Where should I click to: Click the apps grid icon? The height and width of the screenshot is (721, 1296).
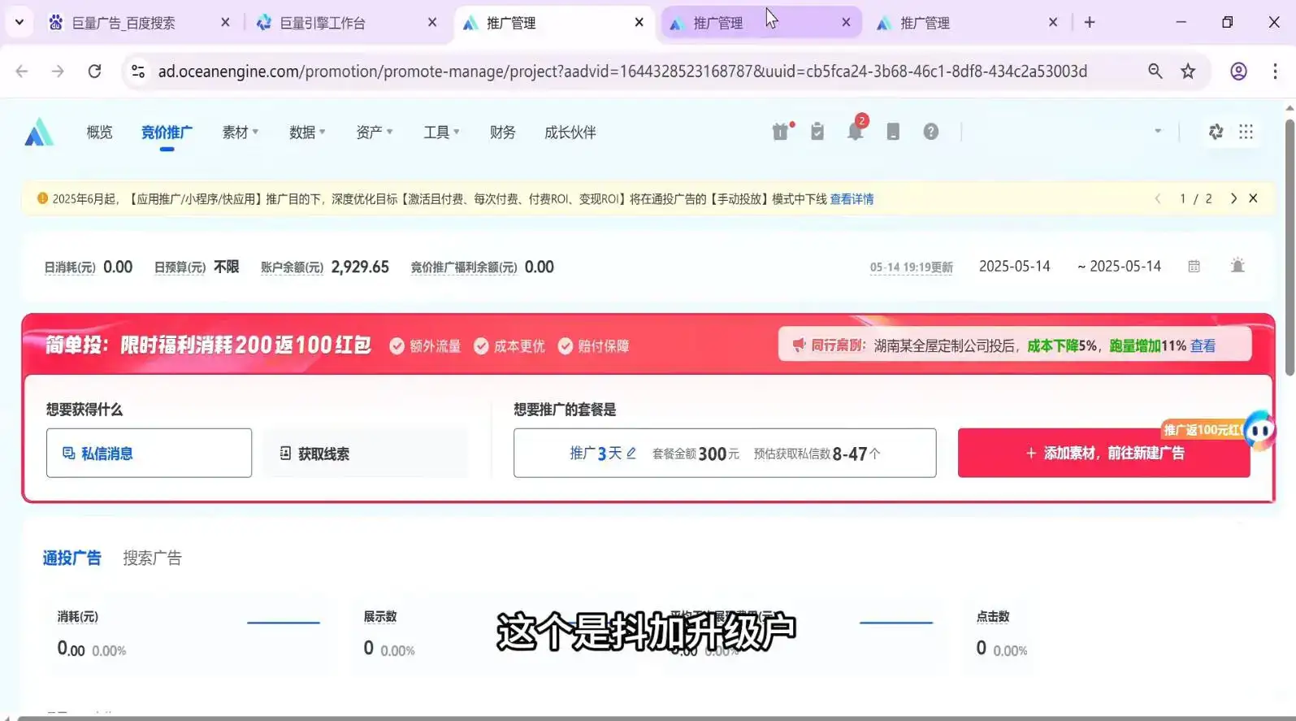(x=1246, y=132)
